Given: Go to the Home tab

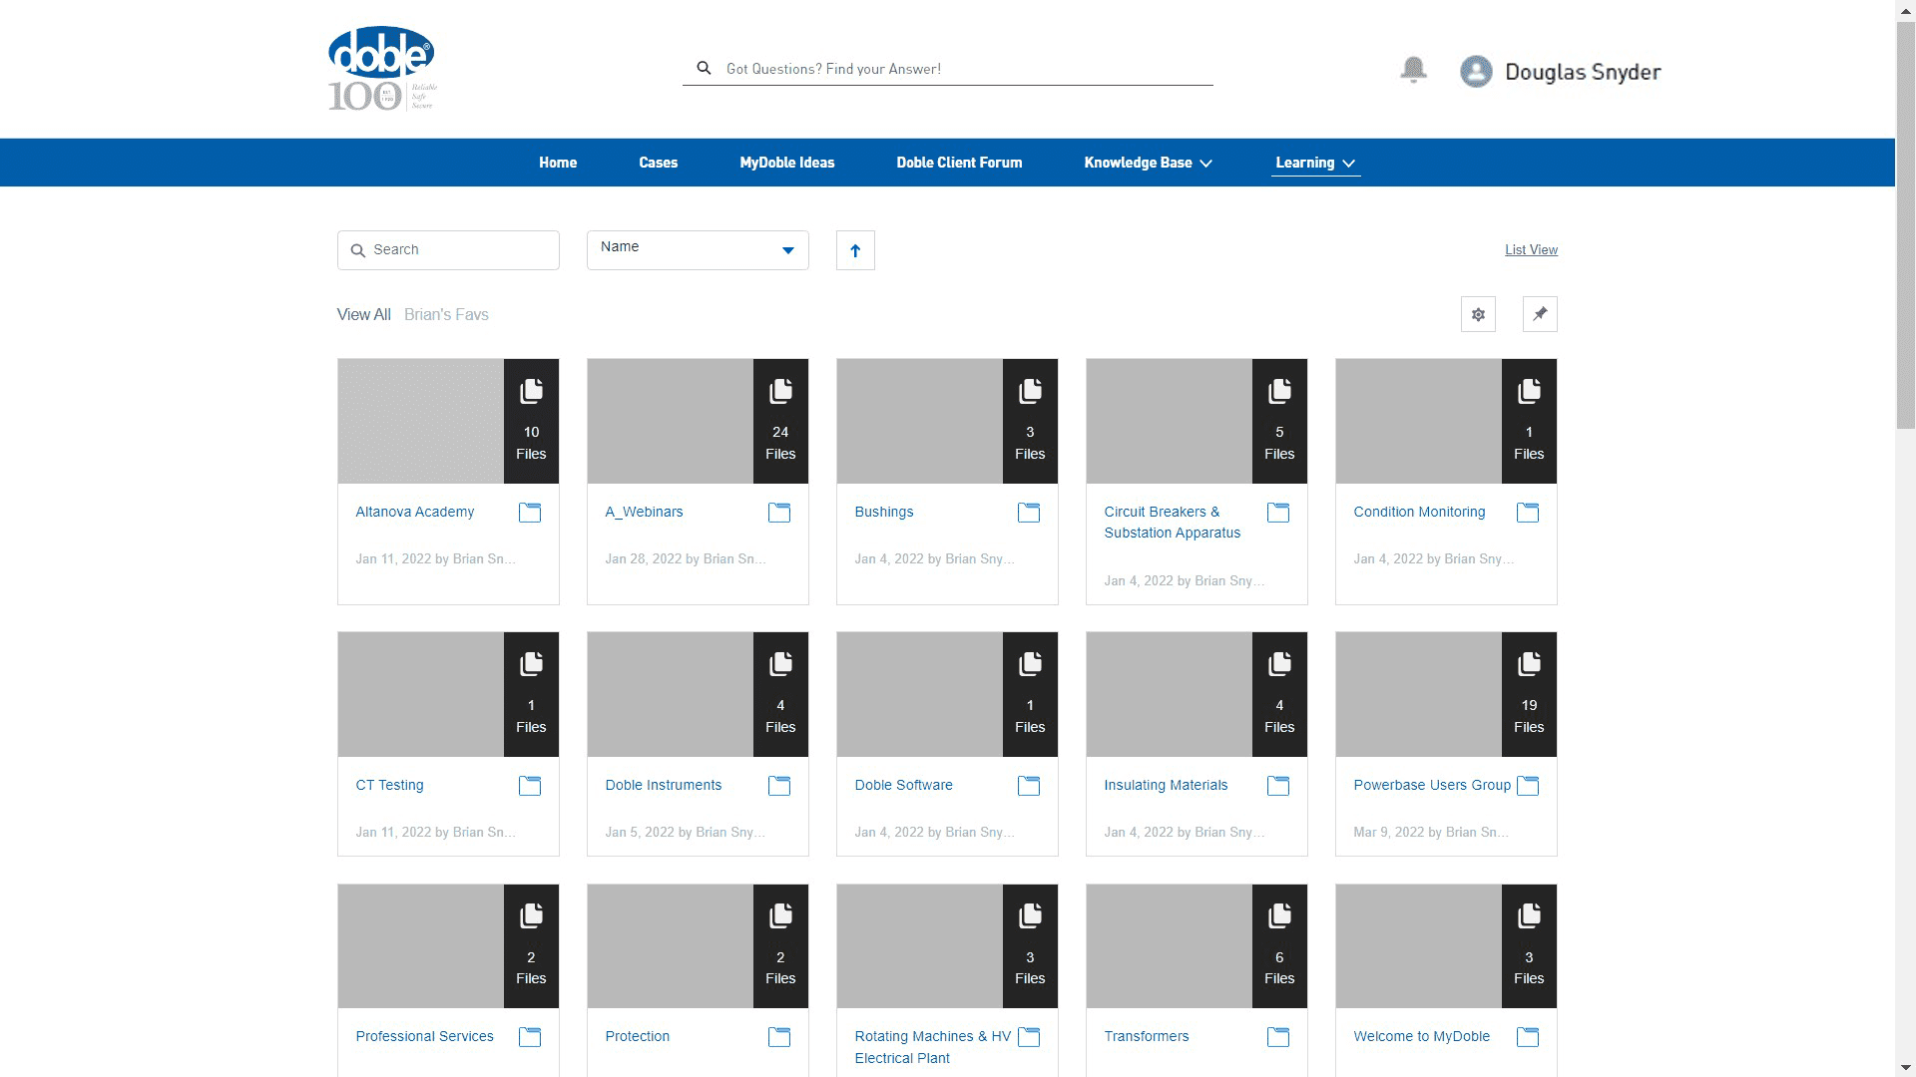Looking at the screenshot, I should click(x=558, y=163).
